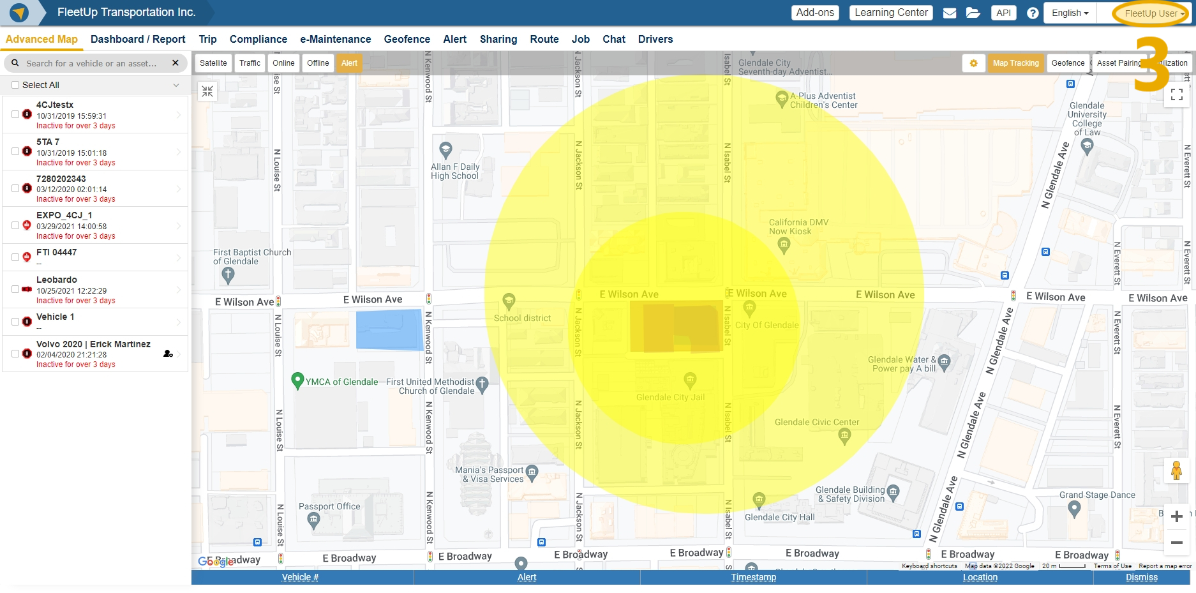Open the Advanced Map tab

[41, 39]
